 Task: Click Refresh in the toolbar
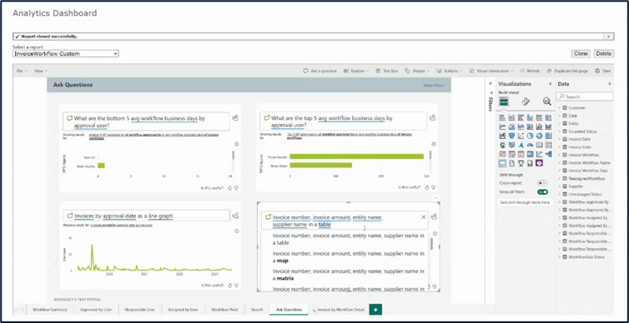pos(530,71)
